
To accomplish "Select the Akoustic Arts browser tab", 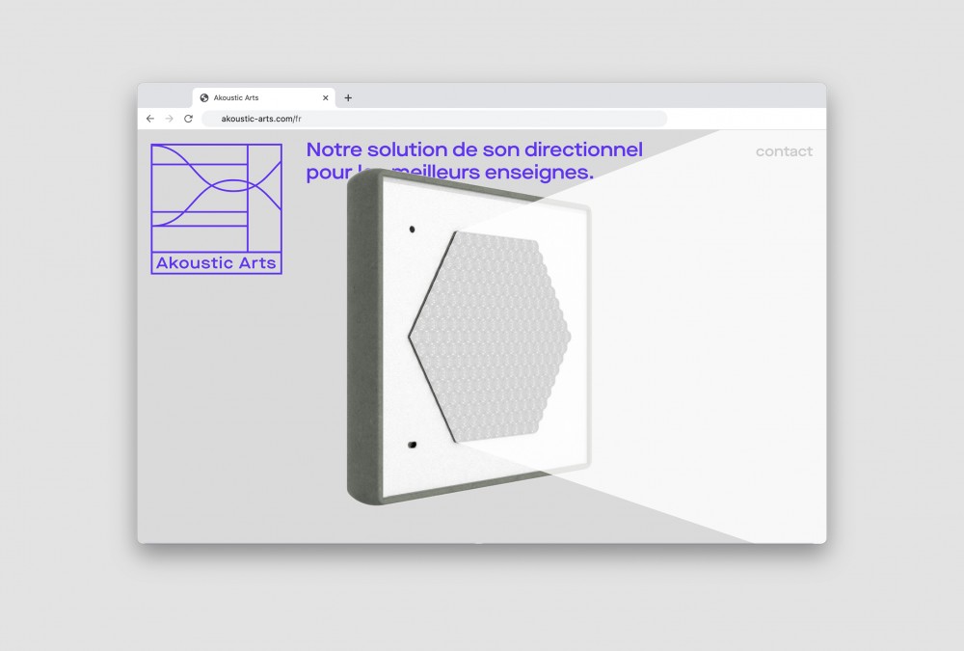I will click(x=264, y=97).
